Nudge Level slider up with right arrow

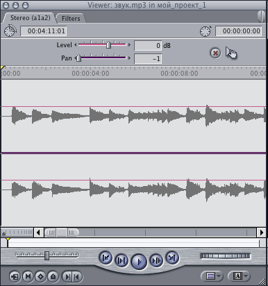129,45
